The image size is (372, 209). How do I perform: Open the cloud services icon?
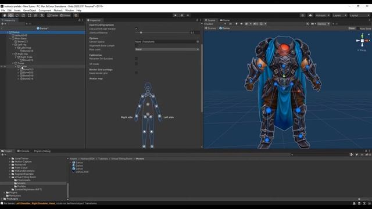(310, 16)
